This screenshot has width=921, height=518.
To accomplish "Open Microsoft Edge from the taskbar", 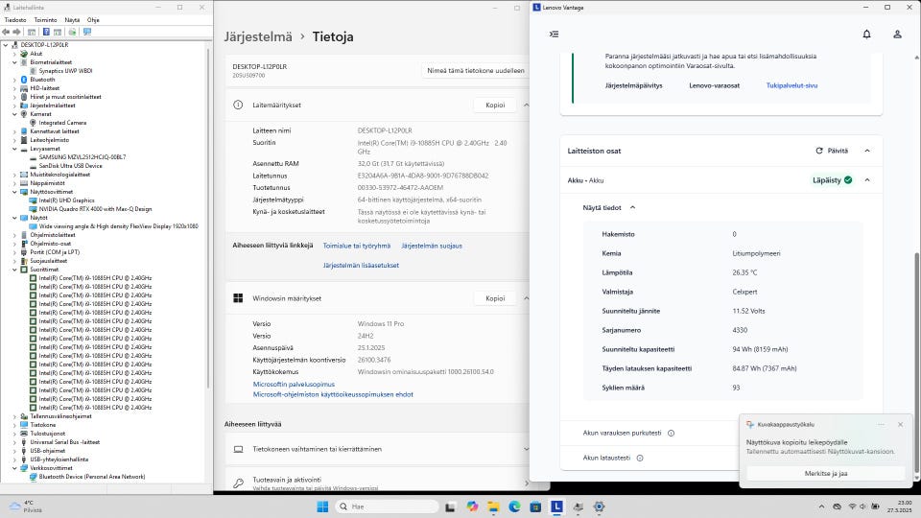I will pos(514,506).
